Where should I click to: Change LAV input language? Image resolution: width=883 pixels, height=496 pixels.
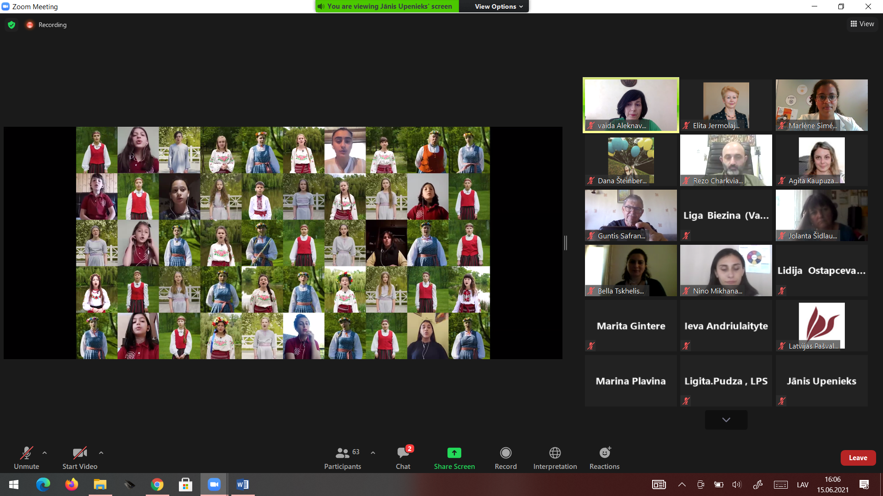[803, 485]
